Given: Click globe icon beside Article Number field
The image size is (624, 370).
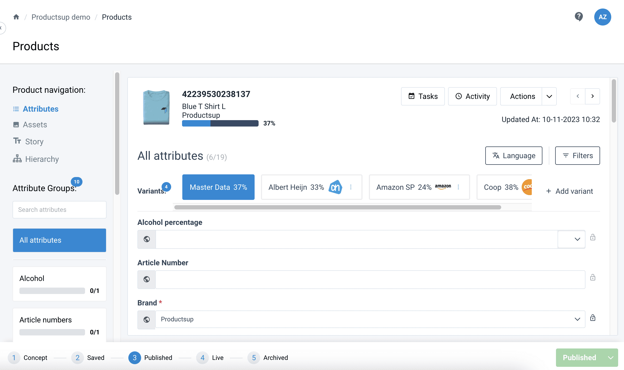Looking at the screenshot, I should pos(146,279).
